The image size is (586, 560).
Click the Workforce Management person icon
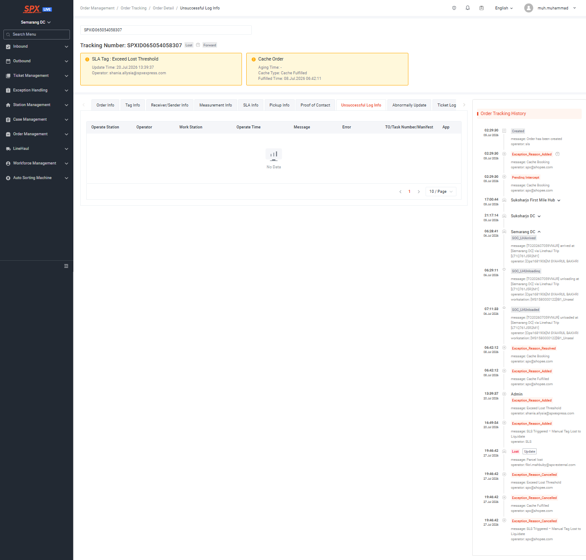tap(8, 163)
